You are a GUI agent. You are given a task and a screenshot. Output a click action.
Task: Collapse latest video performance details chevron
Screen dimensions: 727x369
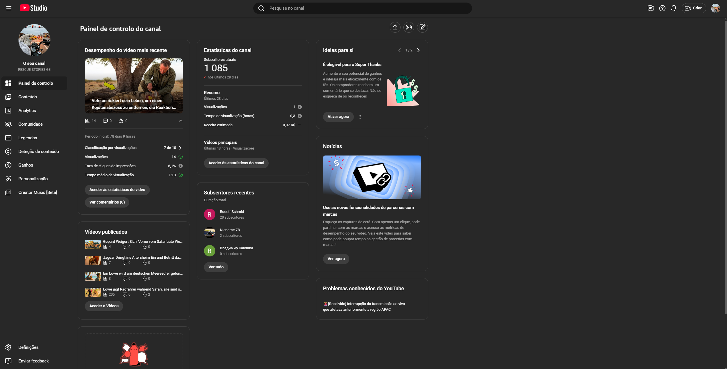point(180,121)
